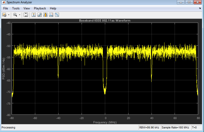The image size is (204, 132).
Task: Click the Spectrum Analyzer title bar icon
Action: (x=4, y=3)
